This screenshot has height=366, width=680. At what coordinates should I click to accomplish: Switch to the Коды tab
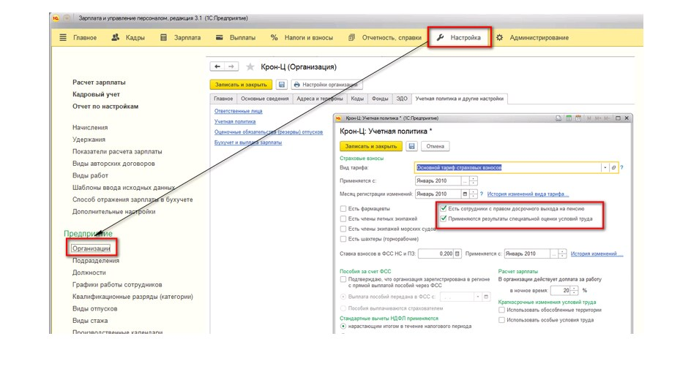[357, 99]
